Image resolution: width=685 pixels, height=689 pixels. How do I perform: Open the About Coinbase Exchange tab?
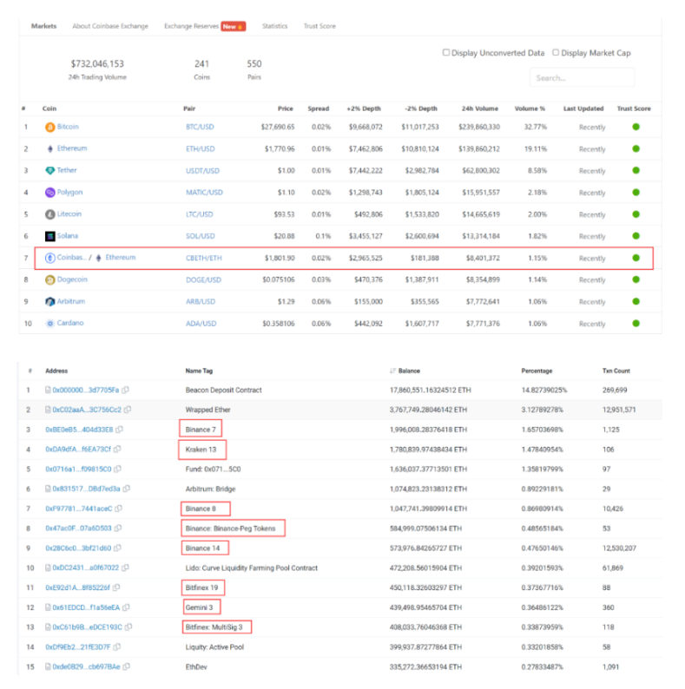(110, 26)
